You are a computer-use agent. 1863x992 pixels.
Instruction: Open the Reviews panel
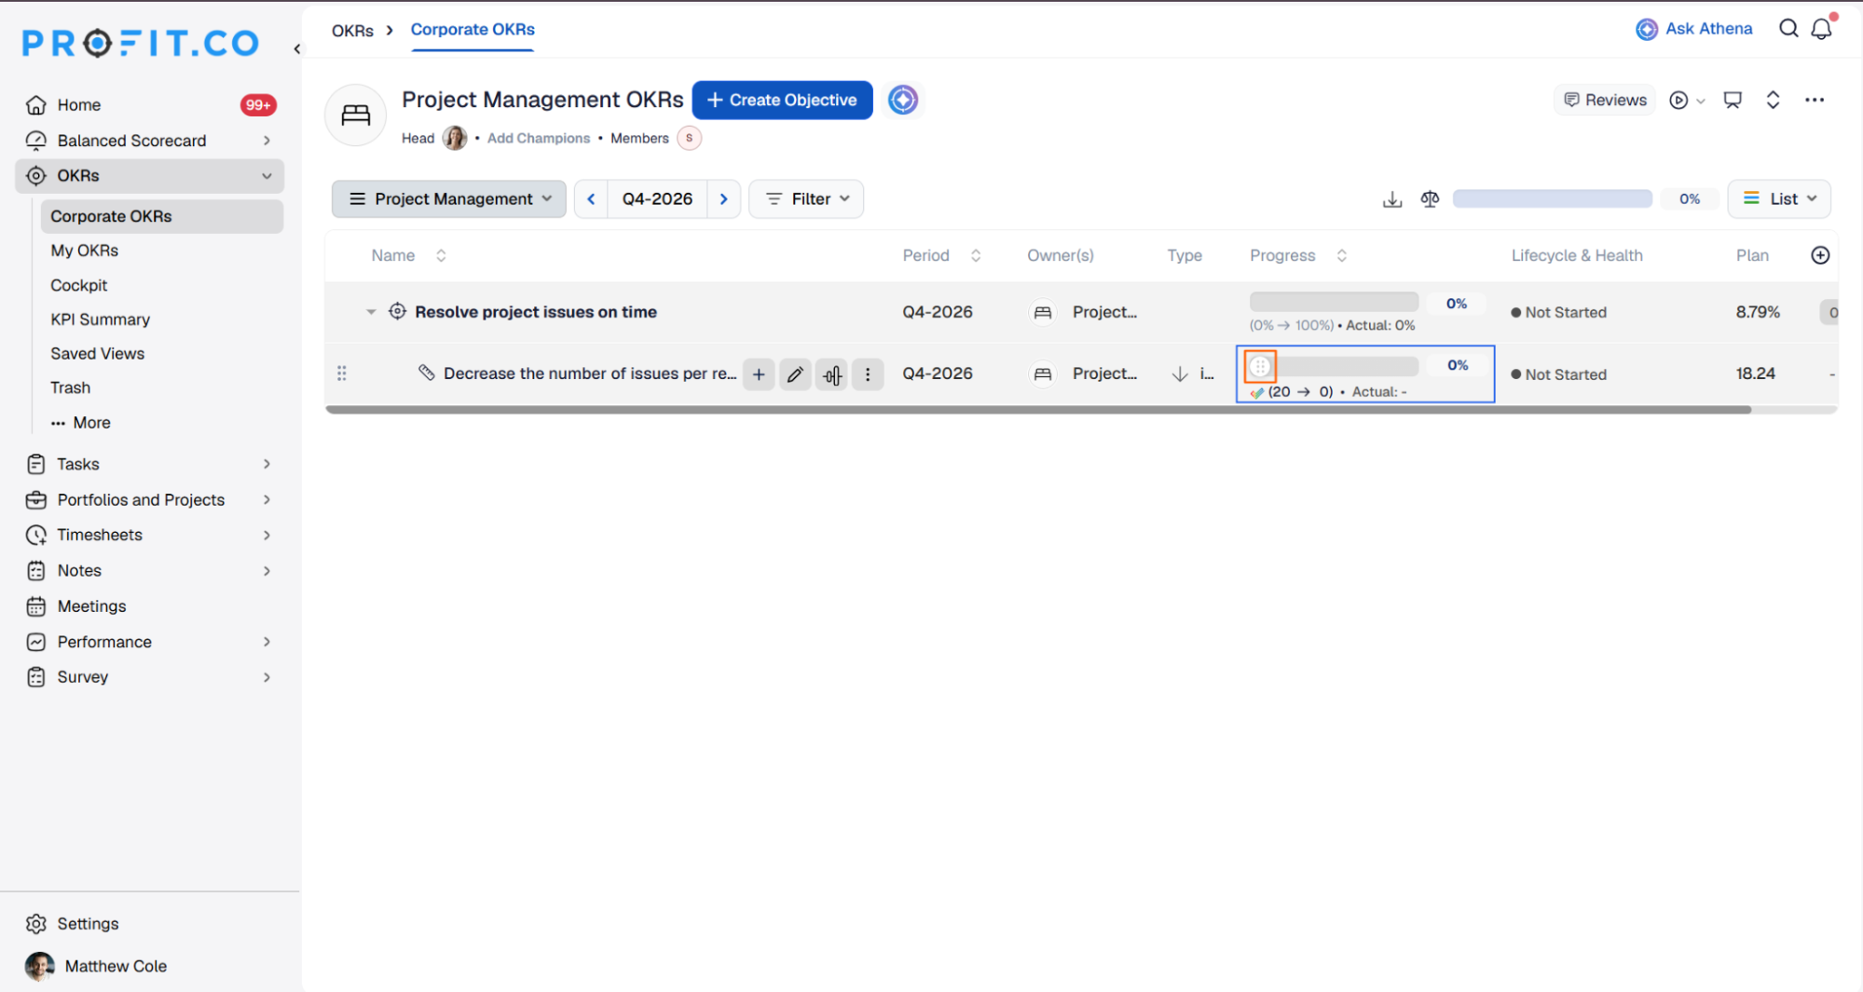tap(1605, 100)
